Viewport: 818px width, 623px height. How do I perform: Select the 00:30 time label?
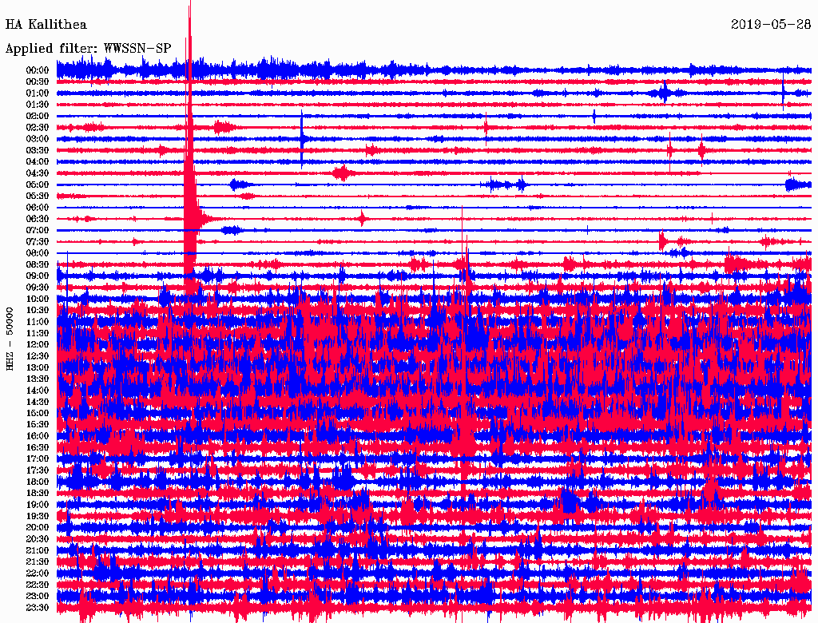(x=38, y=81)
